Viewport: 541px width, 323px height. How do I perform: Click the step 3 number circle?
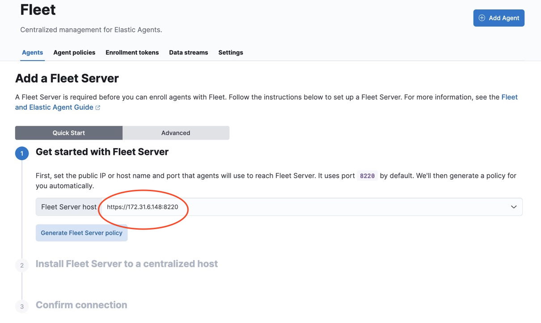[22, 306]
